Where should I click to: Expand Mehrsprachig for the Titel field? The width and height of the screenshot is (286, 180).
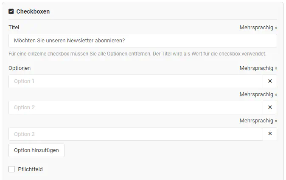point(258,27)
